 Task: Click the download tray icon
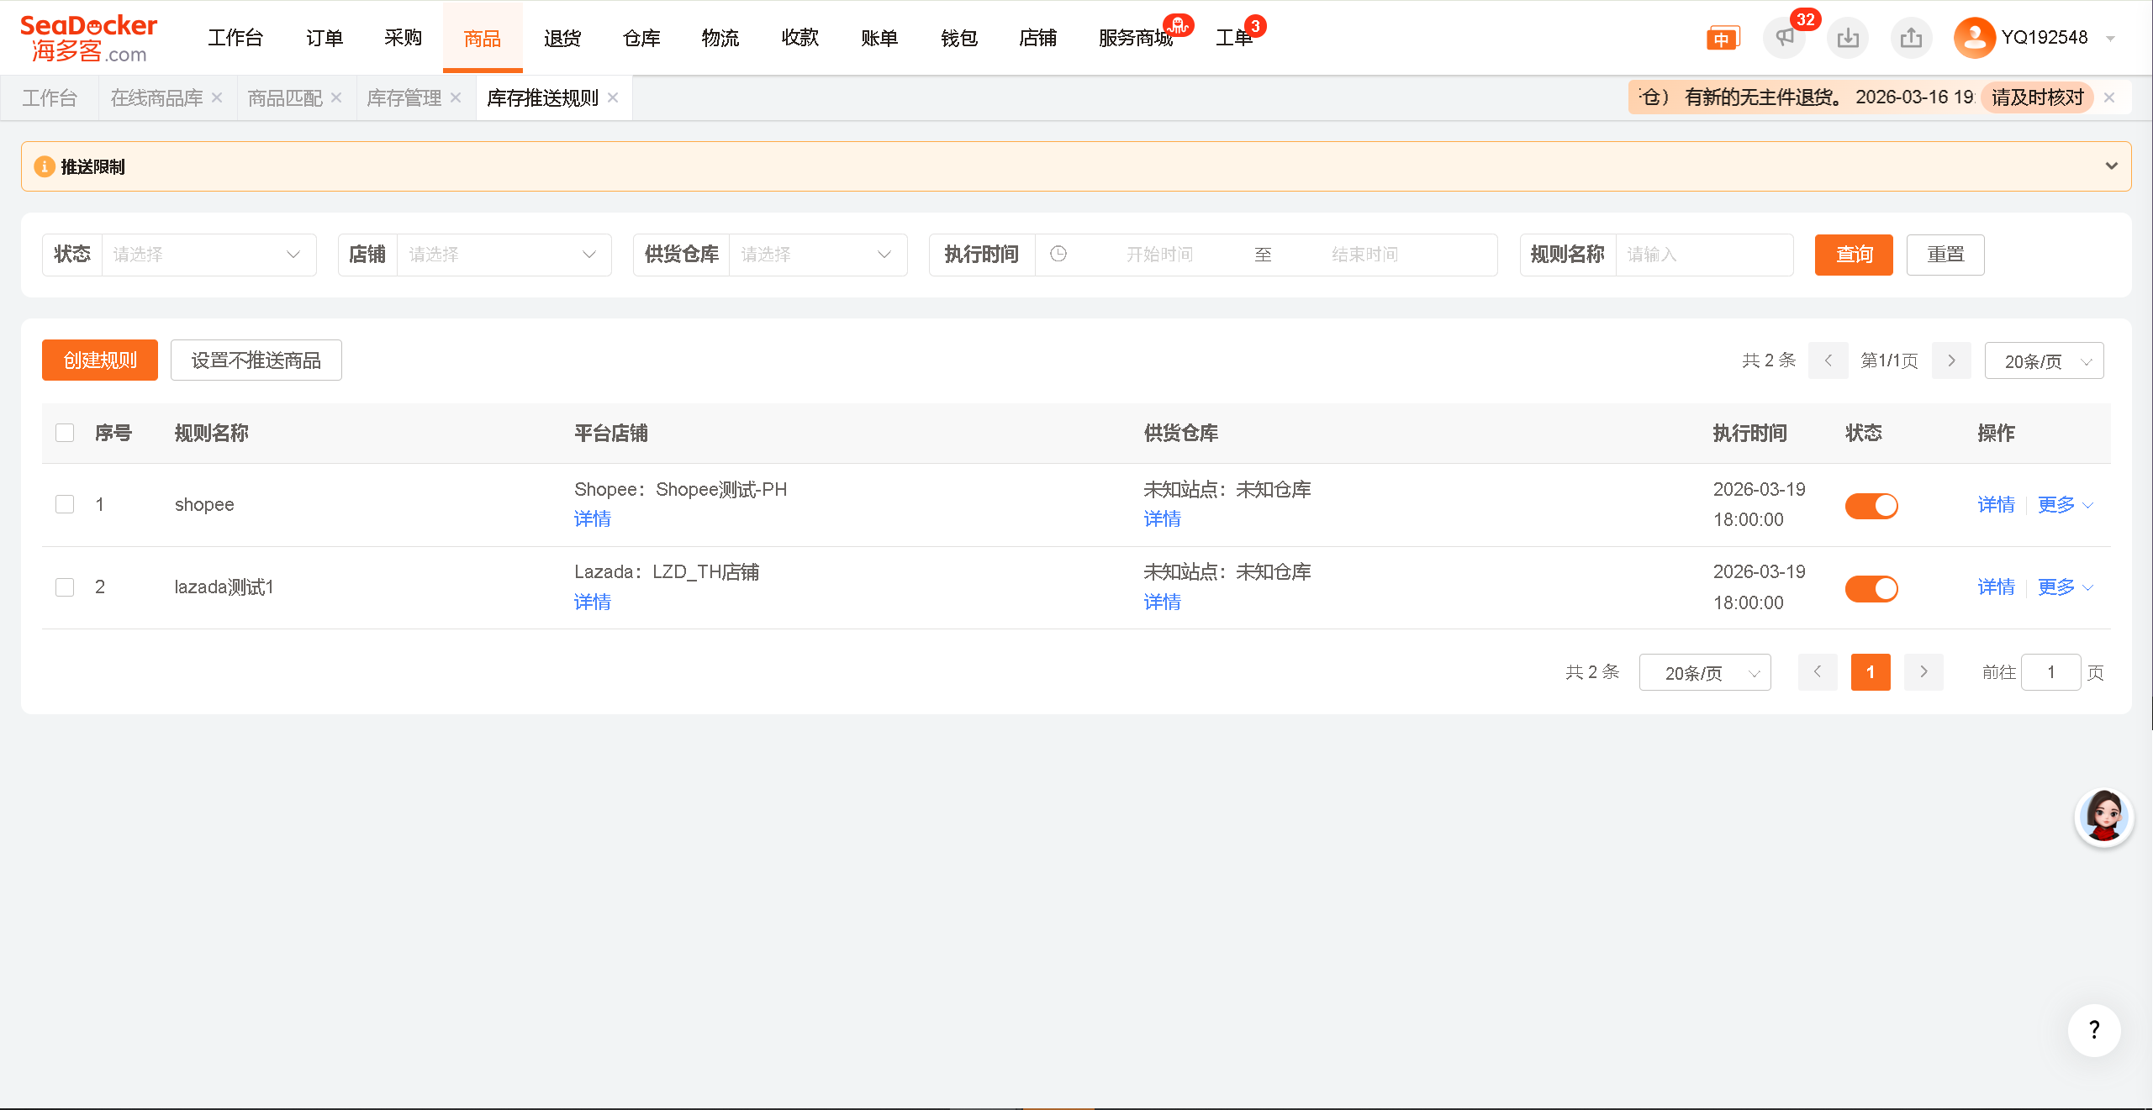point(1848,38)
